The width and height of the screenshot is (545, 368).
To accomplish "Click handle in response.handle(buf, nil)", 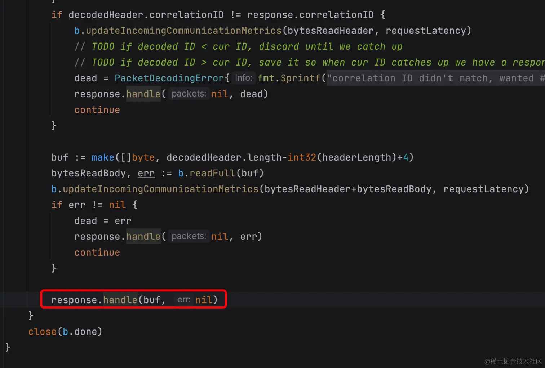I will [120, 300].
